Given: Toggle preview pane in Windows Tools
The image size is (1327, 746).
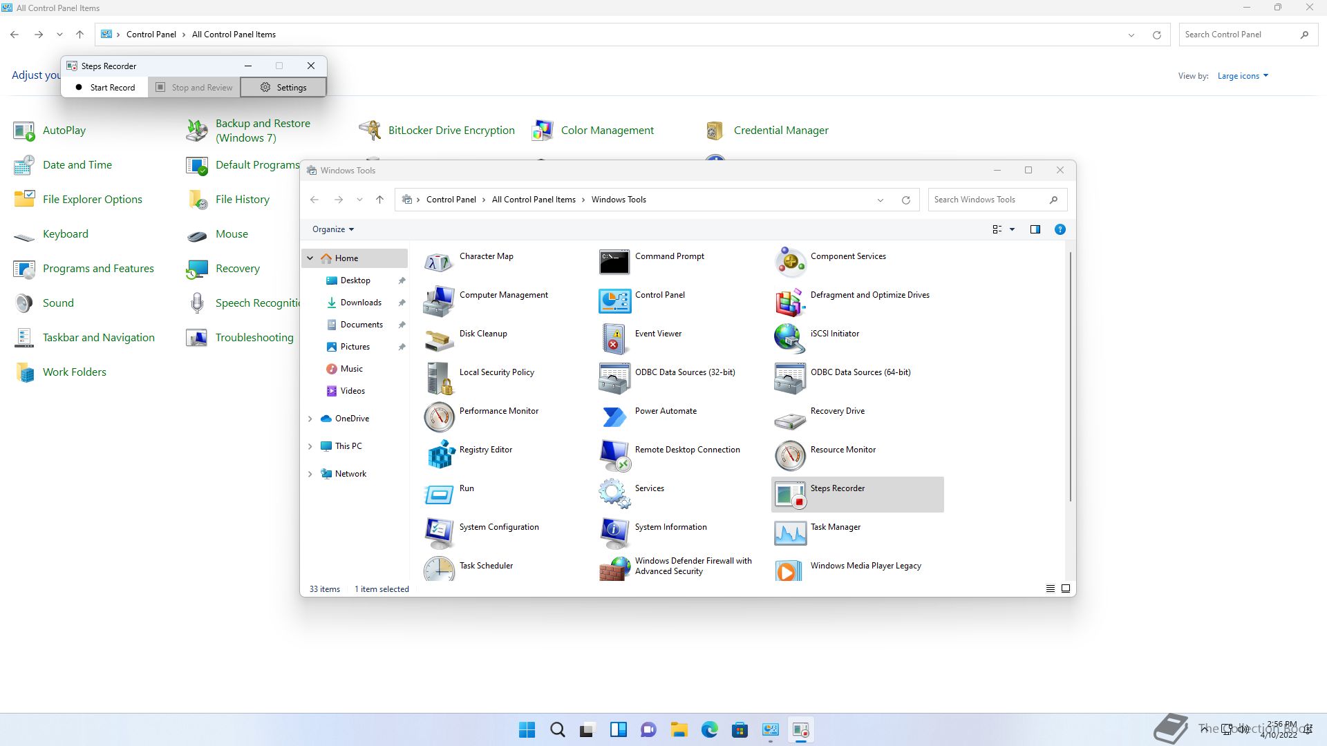Looking at the screenshot, I should point(1035,229).
